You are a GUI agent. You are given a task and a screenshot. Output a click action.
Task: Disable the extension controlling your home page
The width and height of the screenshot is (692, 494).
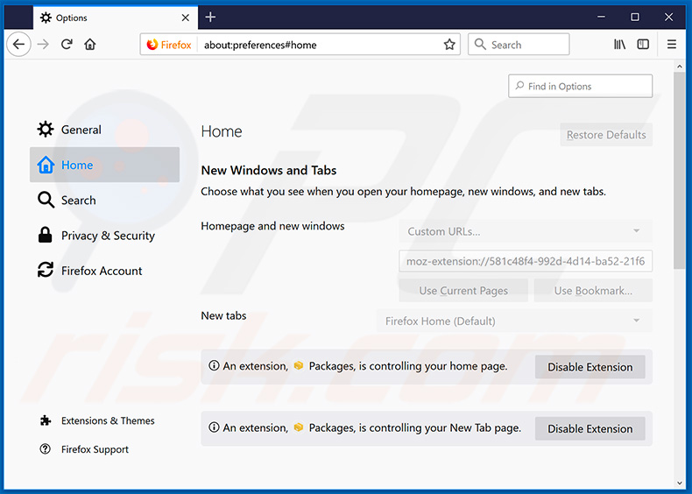click(x=590, y=367)
